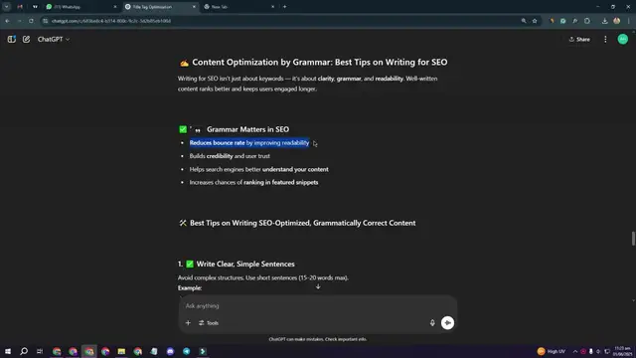Screen dimensions: 636x358
Task: Click the Share button
Action: tap(579, 40)
